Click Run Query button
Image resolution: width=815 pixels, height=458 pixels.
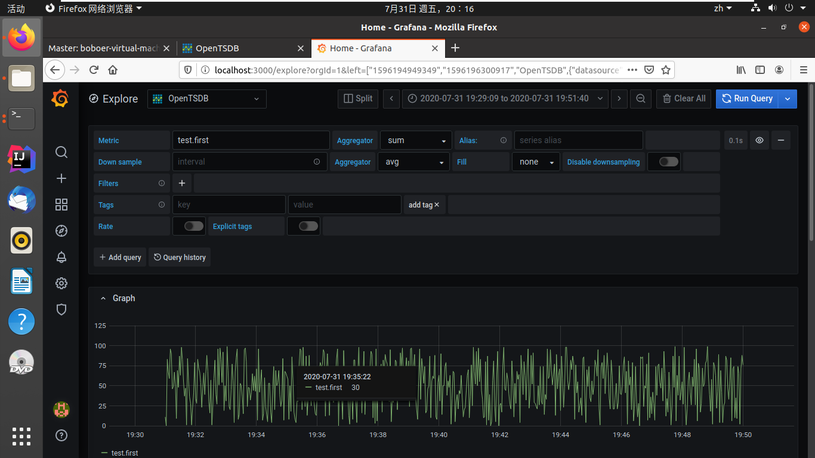tap(748, 99)
